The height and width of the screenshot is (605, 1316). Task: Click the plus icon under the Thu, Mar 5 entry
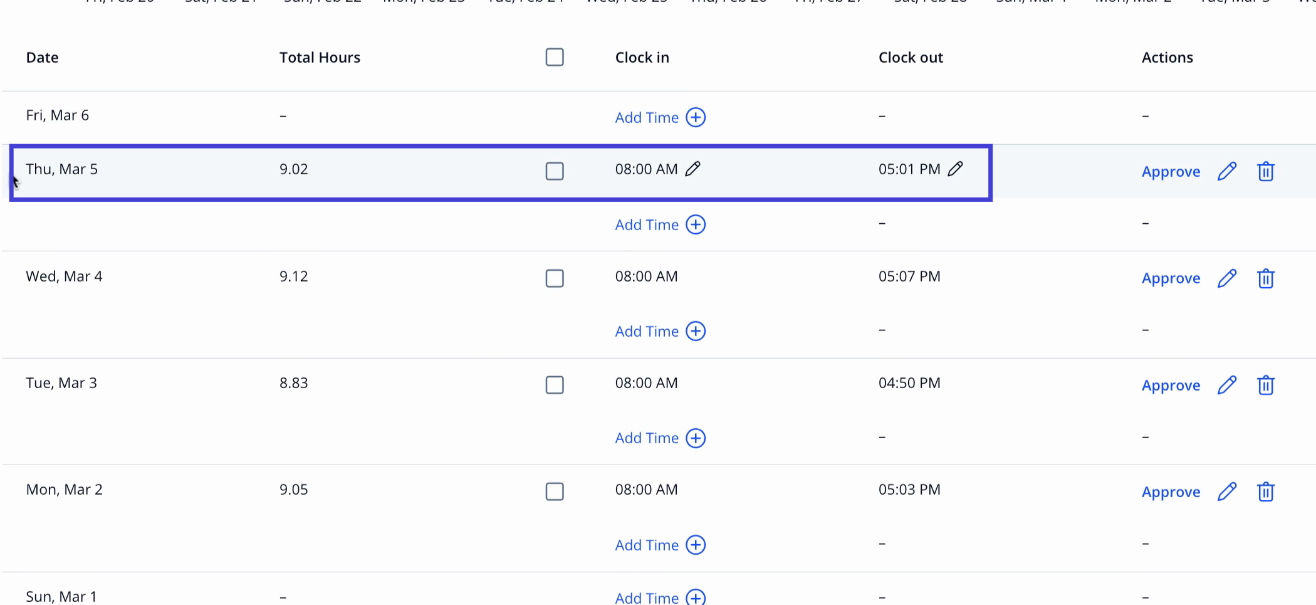click(x=696, y=224)
